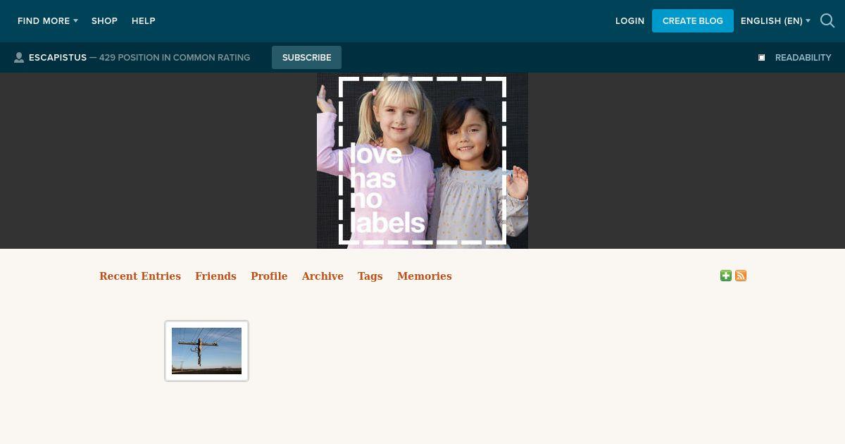This screenshot has height=444, width=845.
Task: Expand the Find More dropdown
Action: click(48, 21)
